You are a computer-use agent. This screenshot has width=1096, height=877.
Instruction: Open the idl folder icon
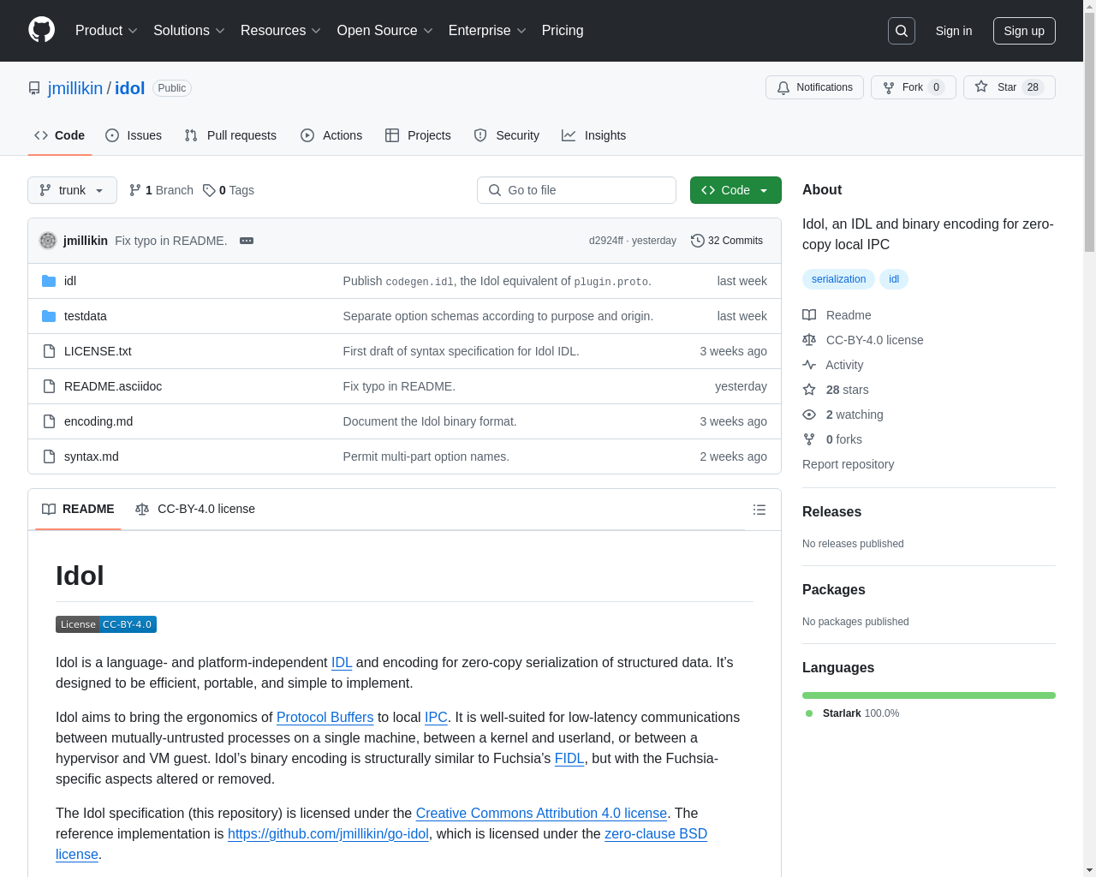(49, 281)
